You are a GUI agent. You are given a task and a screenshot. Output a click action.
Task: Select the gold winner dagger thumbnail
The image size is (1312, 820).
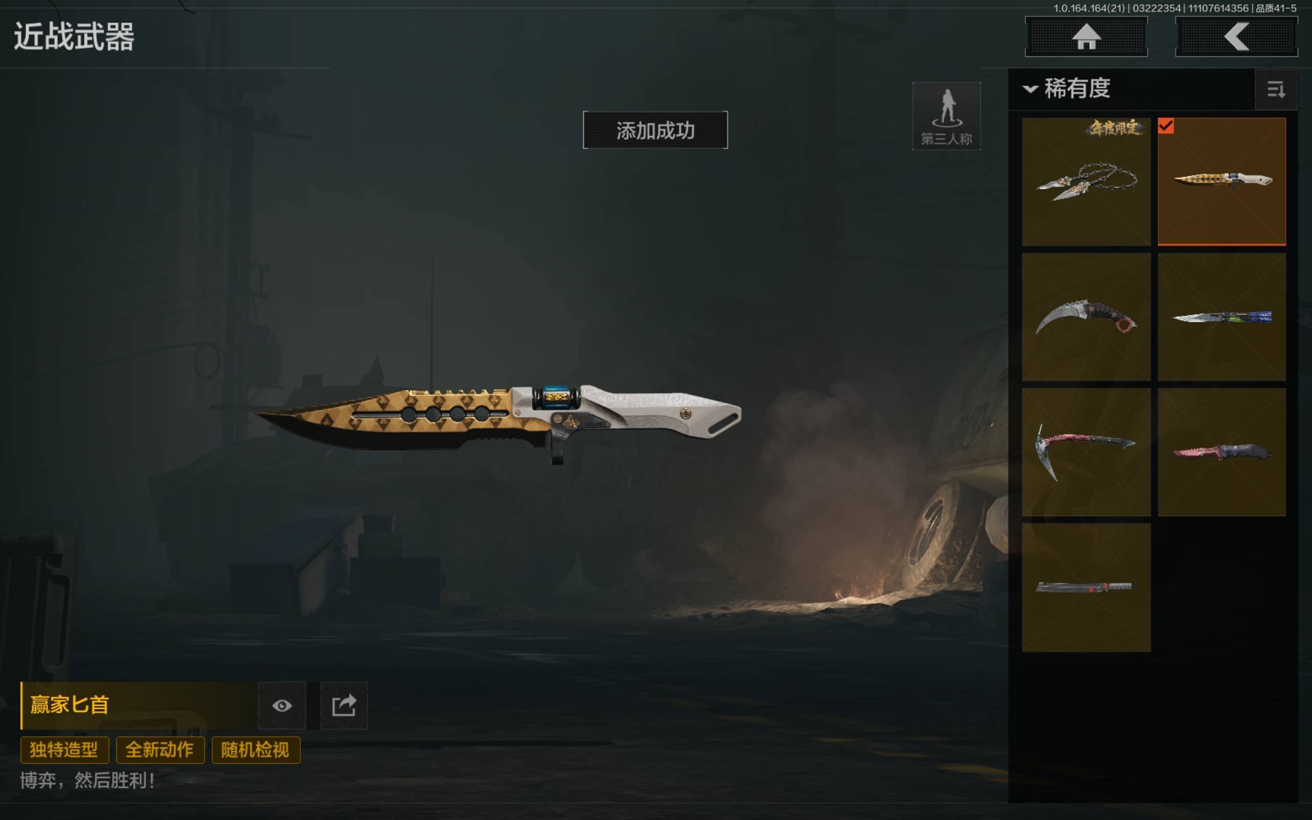point(1221,181)
